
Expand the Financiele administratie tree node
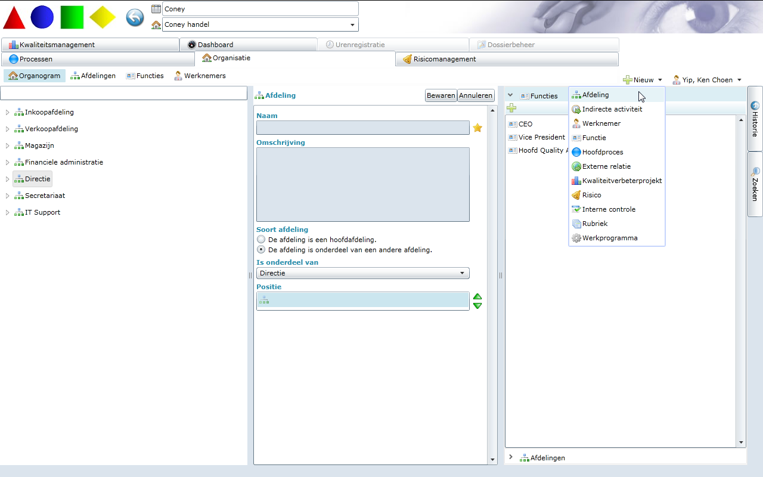point(8,162)
